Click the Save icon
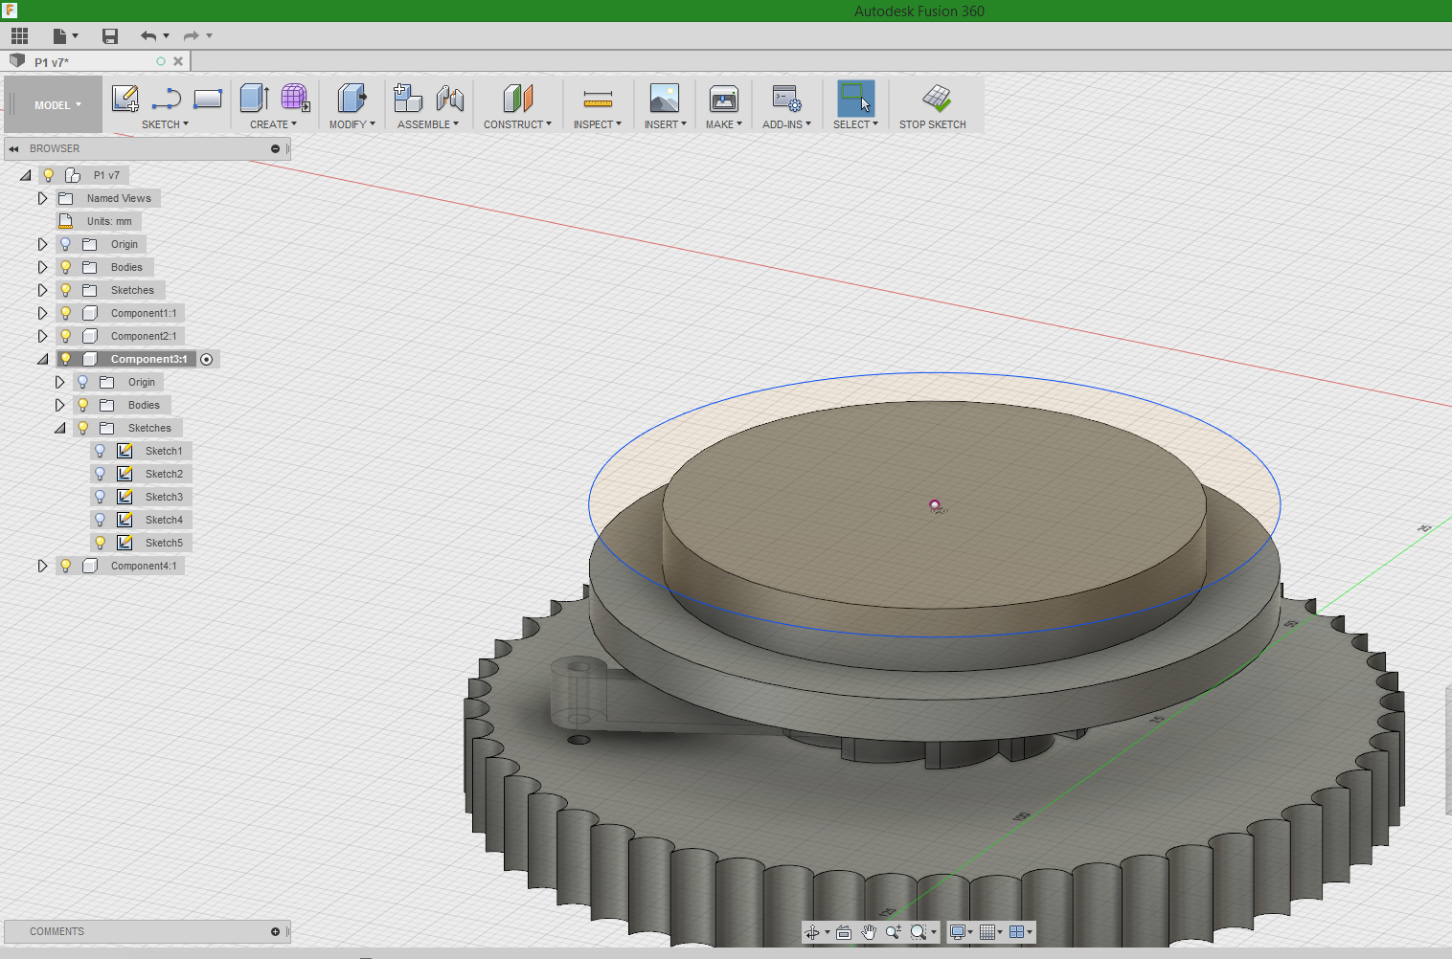This screenshot has height=959, width=1452. 110,35
